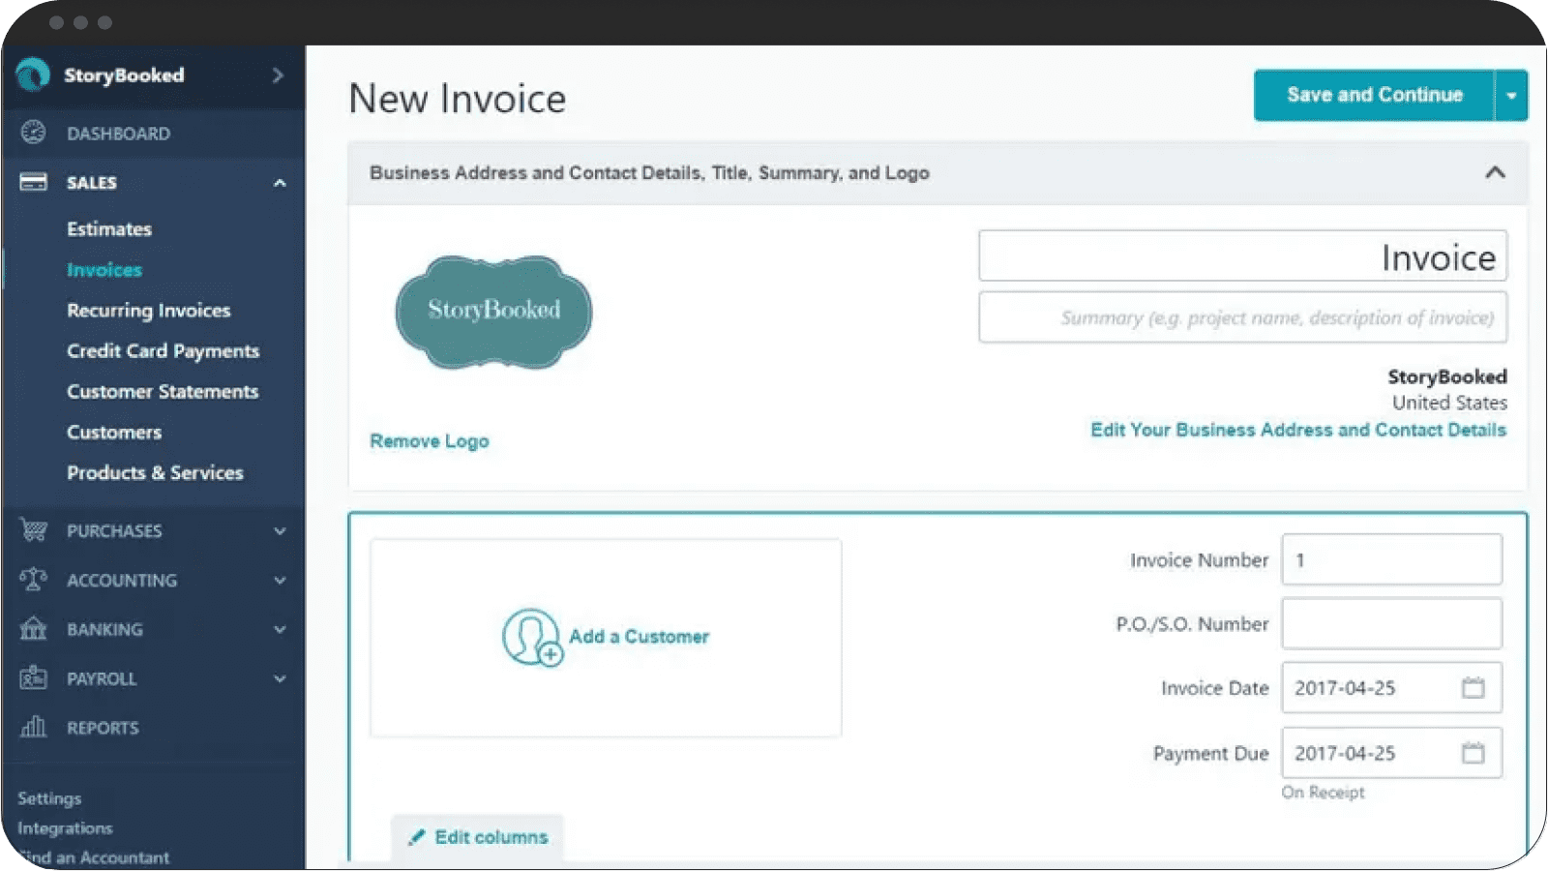The image size is (1548, 871).
Task: Click the Reports bar chart icon
Action: point(33,727)
